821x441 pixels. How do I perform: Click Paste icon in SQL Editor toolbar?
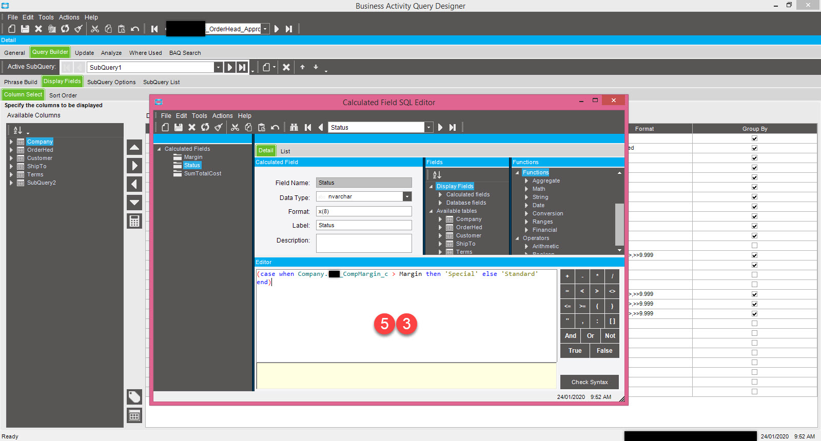pyautogui.click(x=262, y=127)
